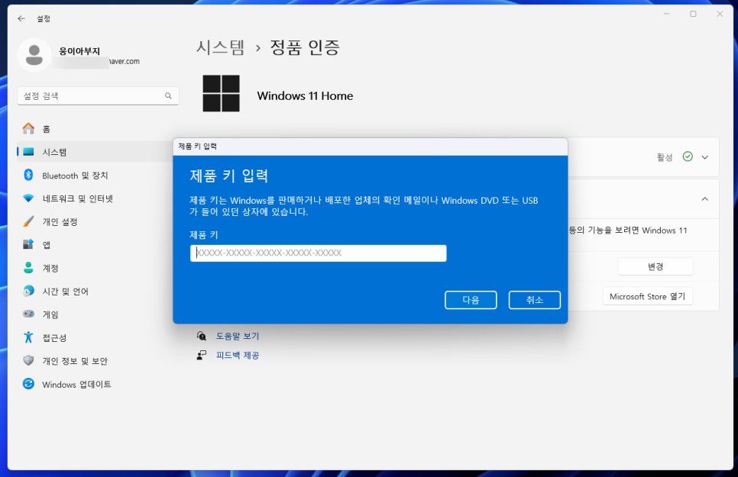Click the 활성 status text
Image resolution: width=738 pixels, height=477 pixels.
pos(665,157)
